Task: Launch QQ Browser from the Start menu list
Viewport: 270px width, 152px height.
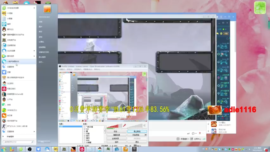Action: point(18,51)
